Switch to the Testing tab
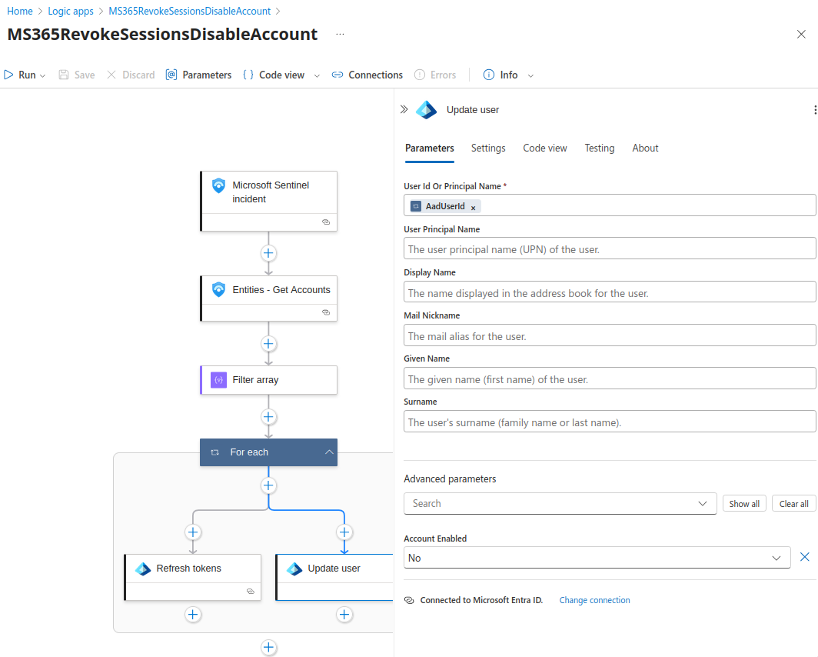The width and height of the screenshot is (818, 657). (x=600, y=148)
